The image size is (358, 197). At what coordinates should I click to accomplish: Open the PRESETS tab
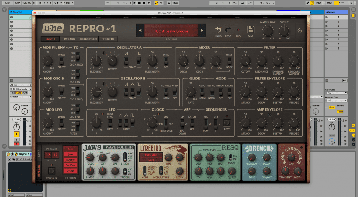pyautogui.click(x=108, y=39)
